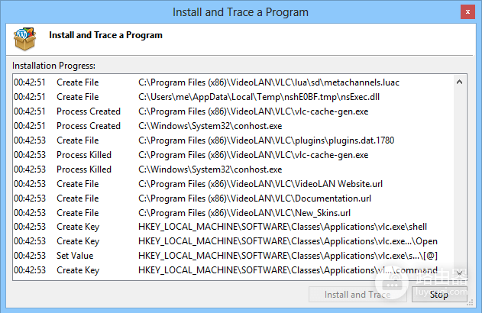Click the Install and Trace button
Viewport: 482px width, 313px height.
point(357,294)
